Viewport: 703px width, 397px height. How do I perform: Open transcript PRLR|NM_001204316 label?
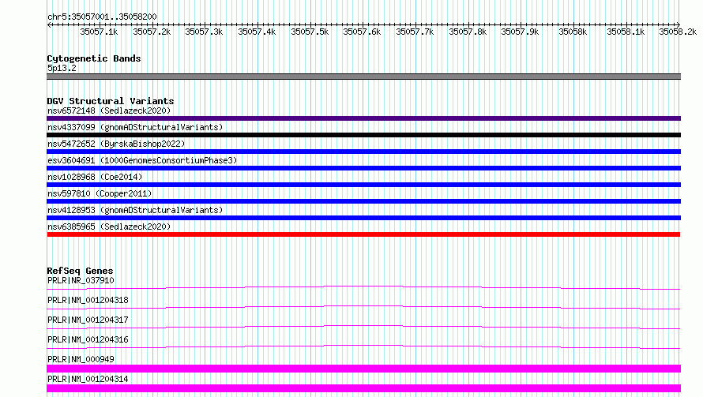coord(88,339)
